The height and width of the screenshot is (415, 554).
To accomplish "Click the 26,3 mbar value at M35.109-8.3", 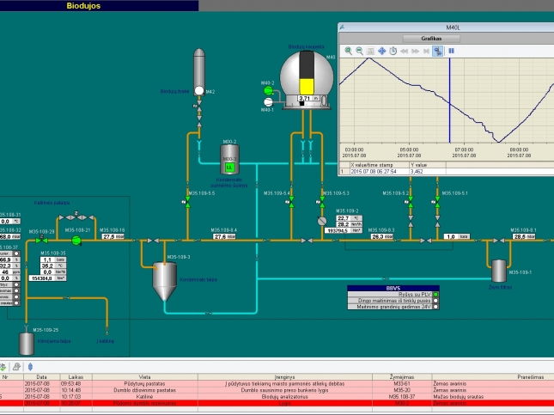I will tap(382, 236).
